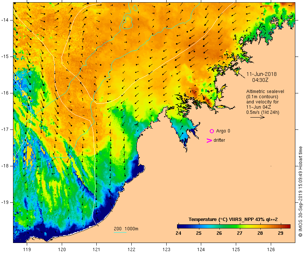Click the 'drifter' legend label
Screen dimensions: 305x253
coord(219,140)
